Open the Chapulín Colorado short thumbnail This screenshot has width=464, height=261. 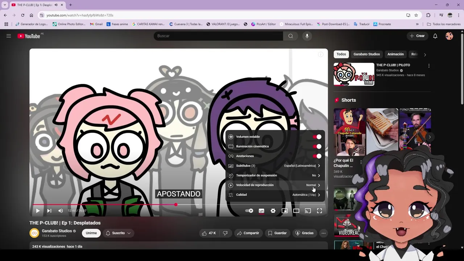pos(349,132)
